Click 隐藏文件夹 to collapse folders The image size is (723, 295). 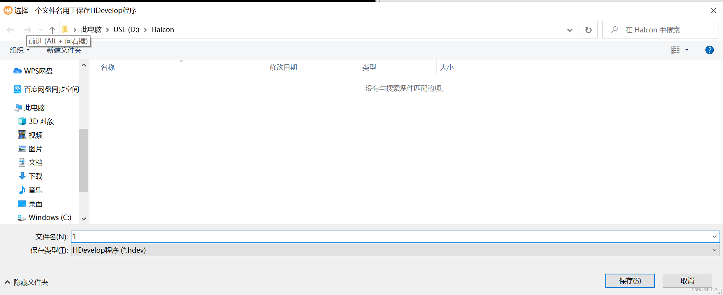click(27, 282)
